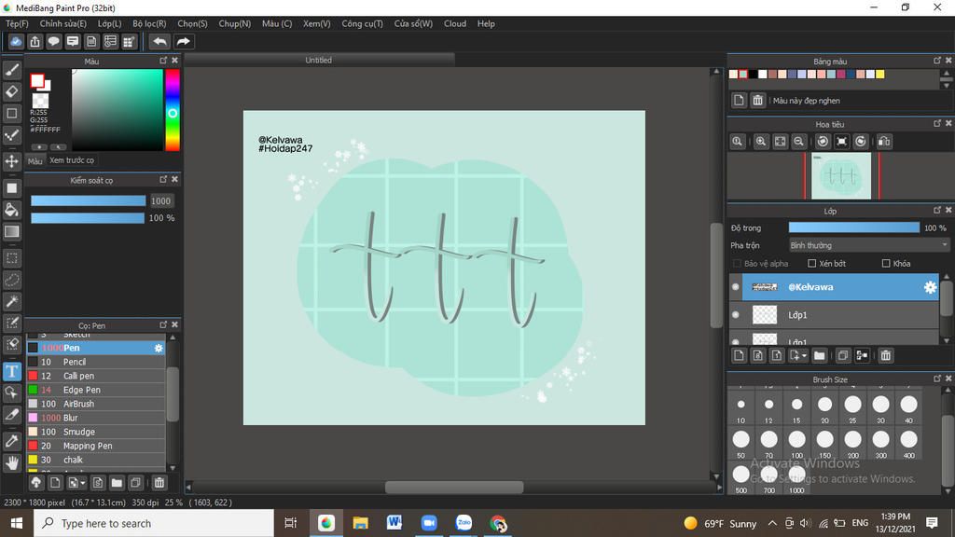Open Word from the taskbar
The width and height of the screenshot is (955, 537).
coord(394,523)
